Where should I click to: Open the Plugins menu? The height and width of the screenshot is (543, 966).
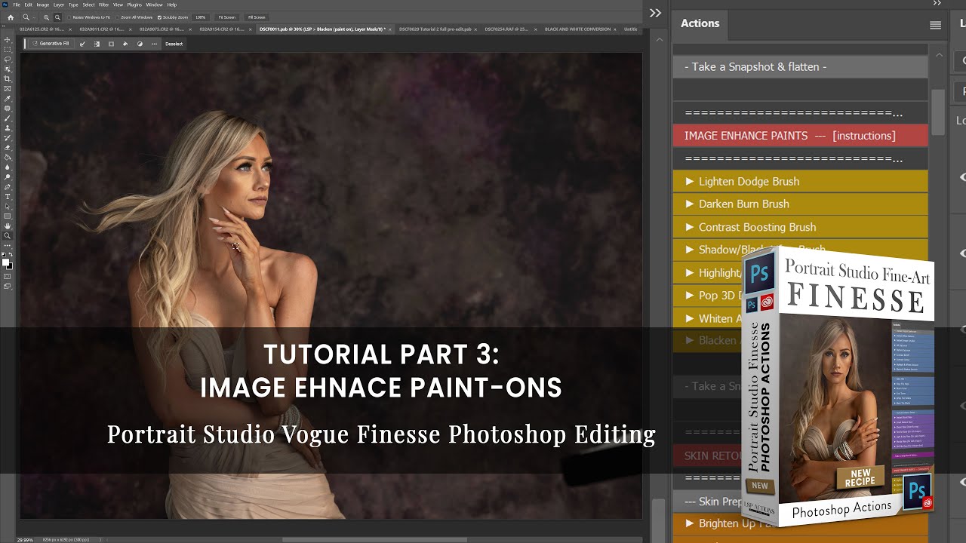point(134,5)
